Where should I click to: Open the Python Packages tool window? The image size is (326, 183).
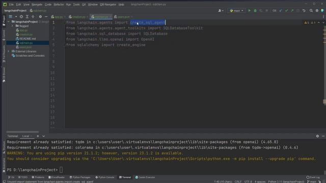[80, 177]
